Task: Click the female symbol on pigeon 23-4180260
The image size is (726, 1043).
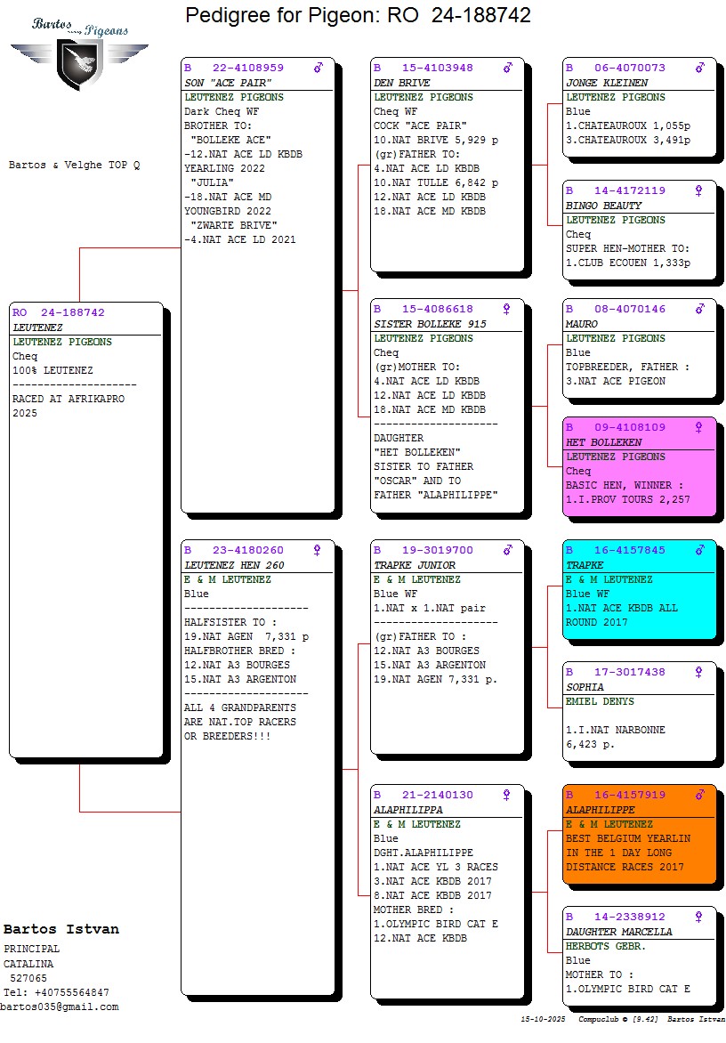Action: pos(318,550)
